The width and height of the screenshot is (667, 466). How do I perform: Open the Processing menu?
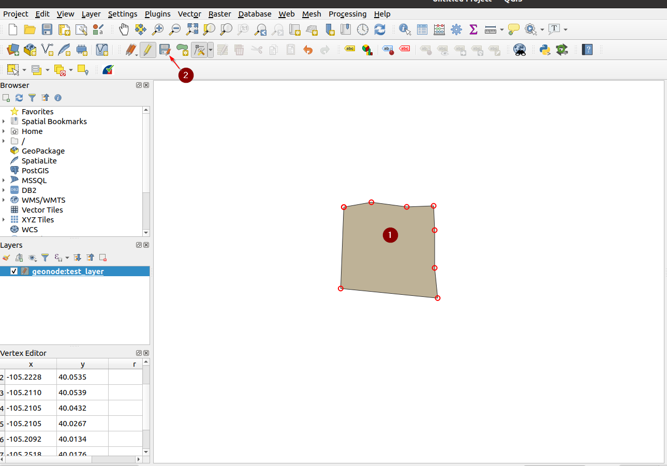(x=348, y=14)
